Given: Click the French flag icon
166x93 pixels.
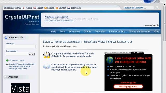Looking at the screenshot, I should pos(23,8).
